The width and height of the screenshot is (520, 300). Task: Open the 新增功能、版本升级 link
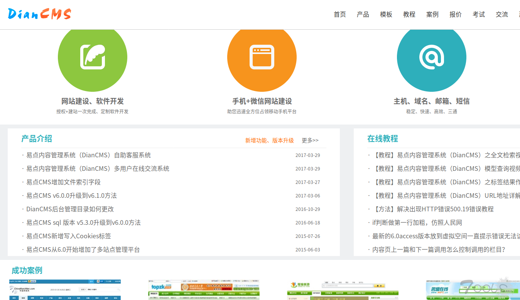coord(270,140)
